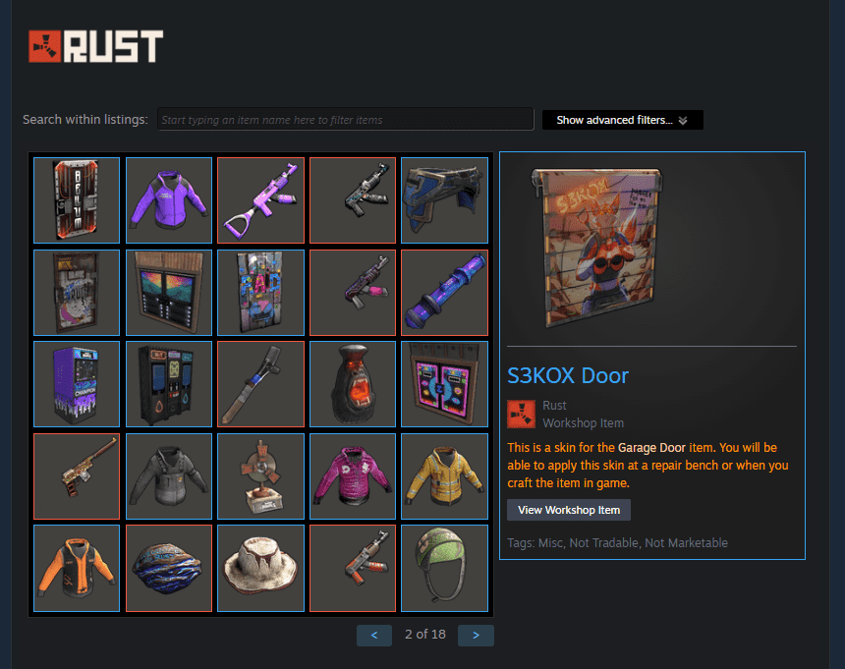Select the purple vending machine skin
This screenshot has height=669, width=845.
coord(77,384)
